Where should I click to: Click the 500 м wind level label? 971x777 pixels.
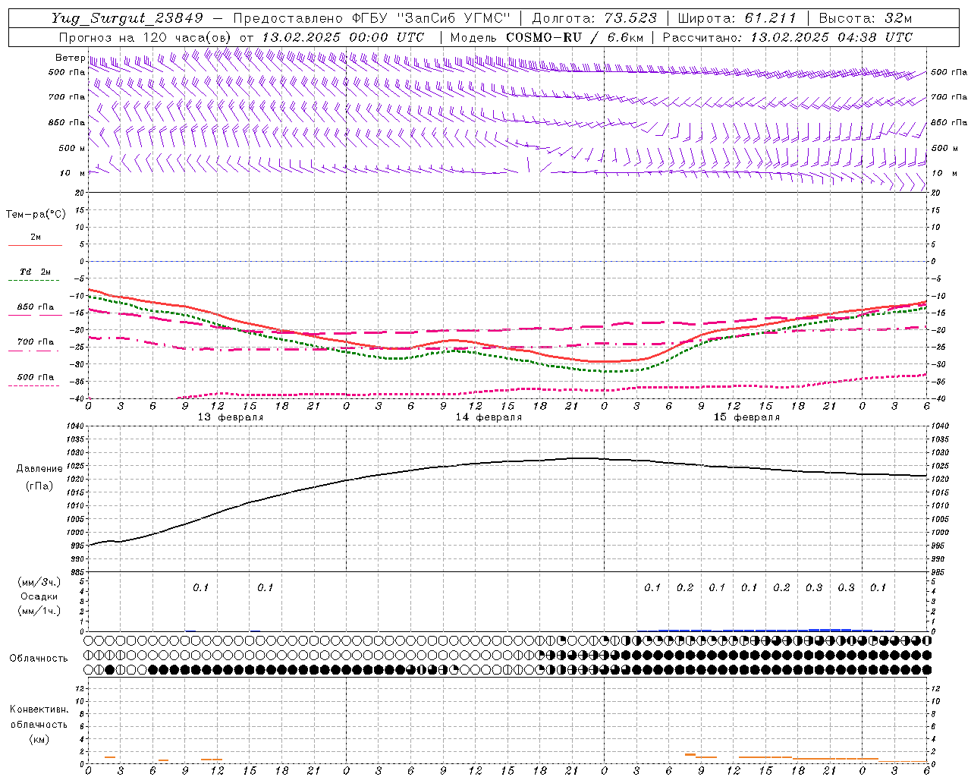click(71, 148)
